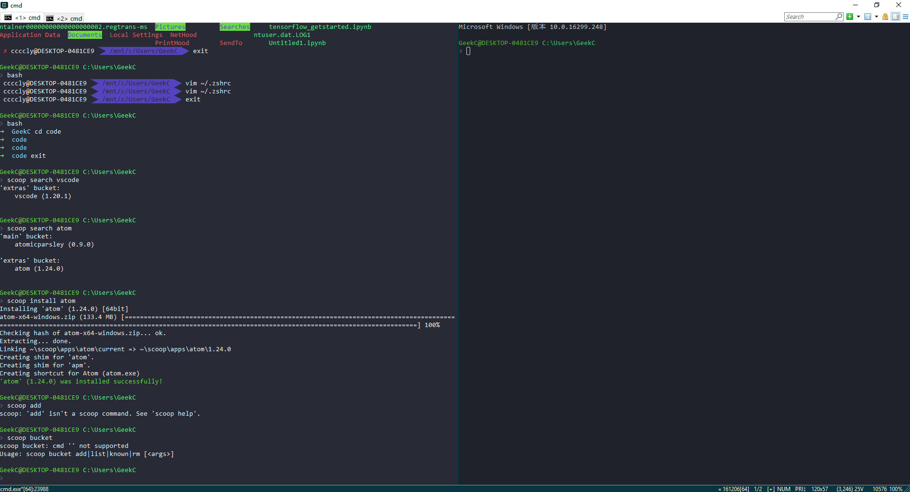Click the 'was installed successfully!' message

[81, 382]
